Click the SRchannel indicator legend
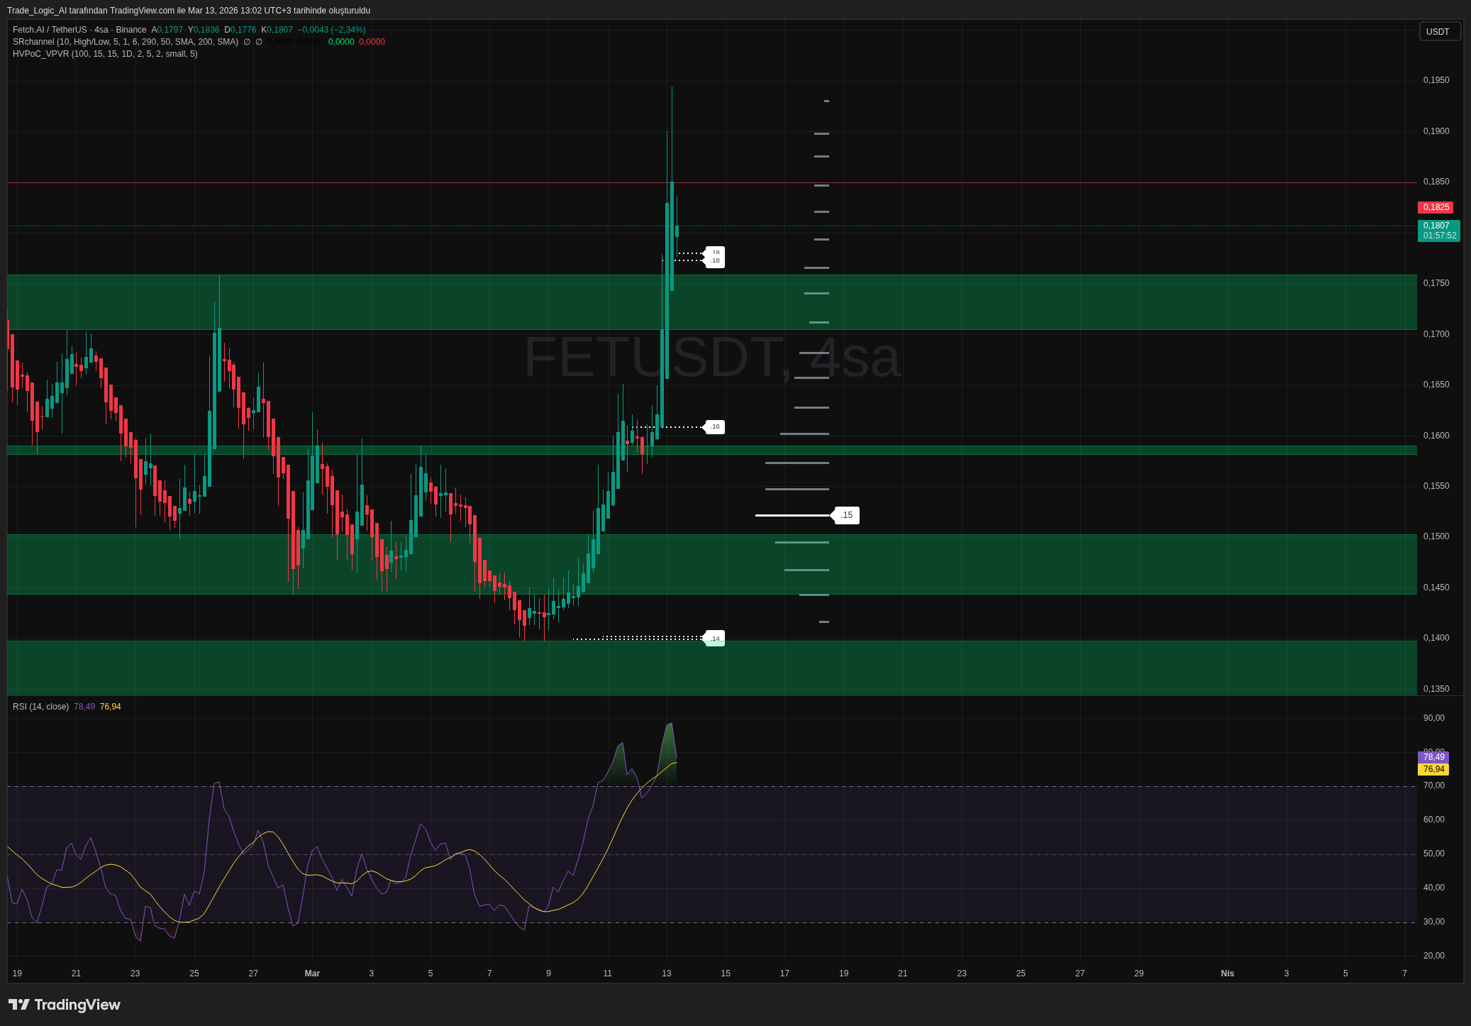The width and height of the screenshot is (1471, 1026). coord(126,42)
